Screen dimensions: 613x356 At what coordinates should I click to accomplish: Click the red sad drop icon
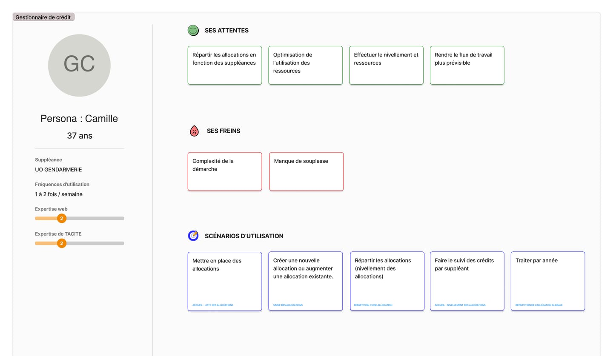pos(194,131)
